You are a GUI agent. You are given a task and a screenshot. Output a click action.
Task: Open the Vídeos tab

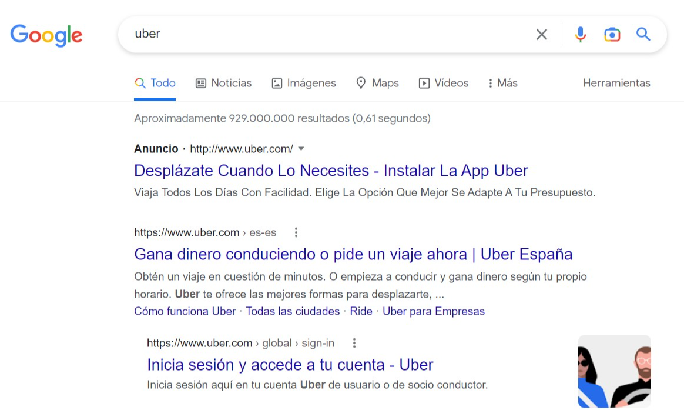point(443,83)
